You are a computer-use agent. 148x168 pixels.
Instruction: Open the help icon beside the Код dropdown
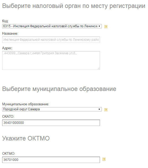pyautogui.click(x=106, y=26)
